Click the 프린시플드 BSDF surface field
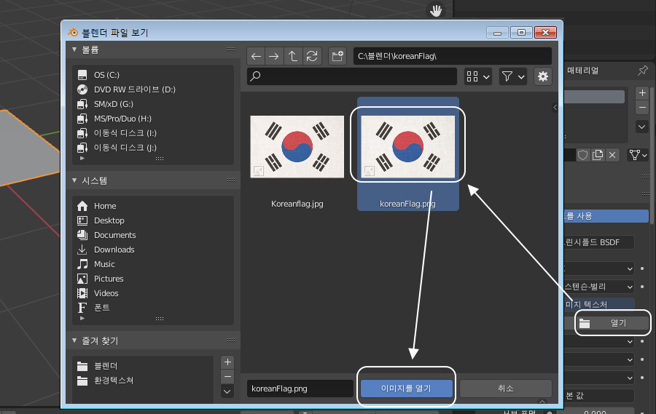656x414 pixels. (599, 242)
